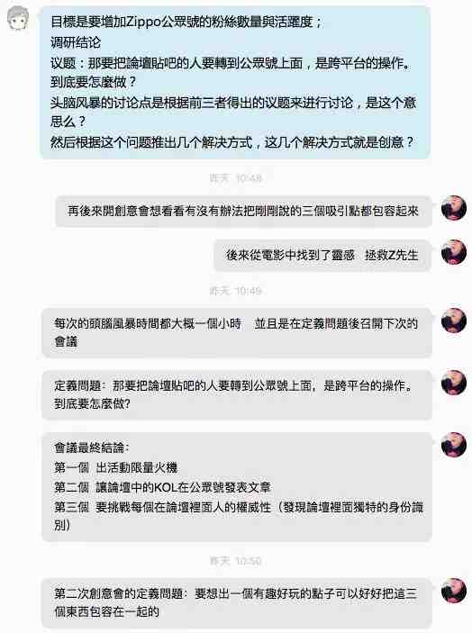The image size is (472, 633).
Task: Click the 调研结论 line in blue bubble
Action: tap(76, 42)
